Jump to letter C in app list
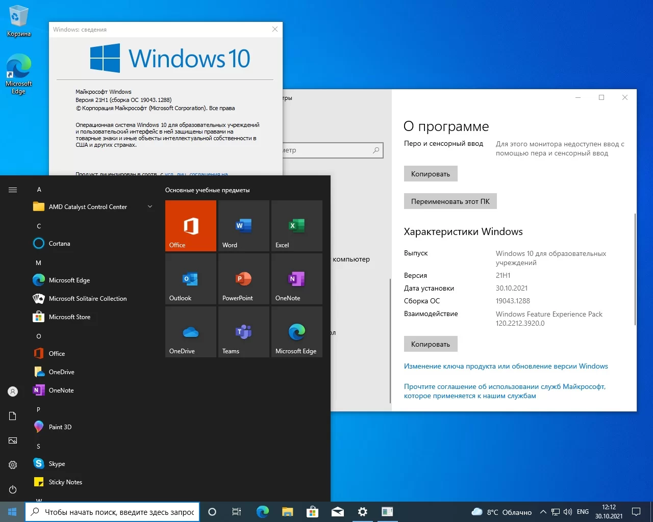The width and height of the screenshot is (653, 522). point(39,226)
